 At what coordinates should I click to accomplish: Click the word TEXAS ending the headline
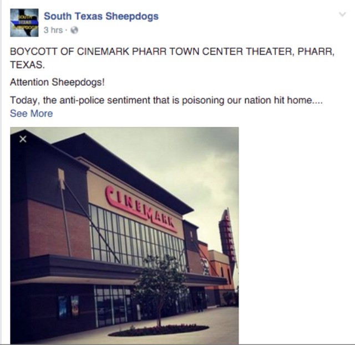tap(27, 65)
